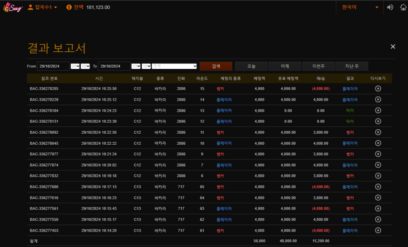Click the From date input field
This screenshot has height=247, width=408.
pyautogui.click(x=53, y=66)
